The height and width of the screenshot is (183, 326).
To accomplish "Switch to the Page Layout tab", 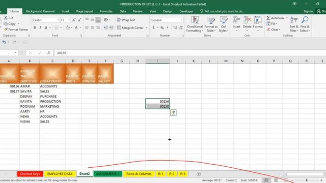I will coord(85,11).
